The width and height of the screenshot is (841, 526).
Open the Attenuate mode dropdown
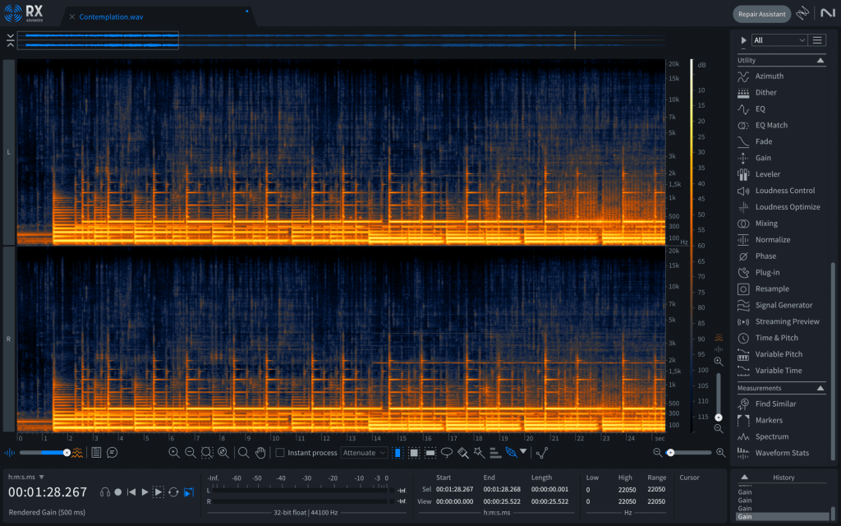[x=365, y=453]
